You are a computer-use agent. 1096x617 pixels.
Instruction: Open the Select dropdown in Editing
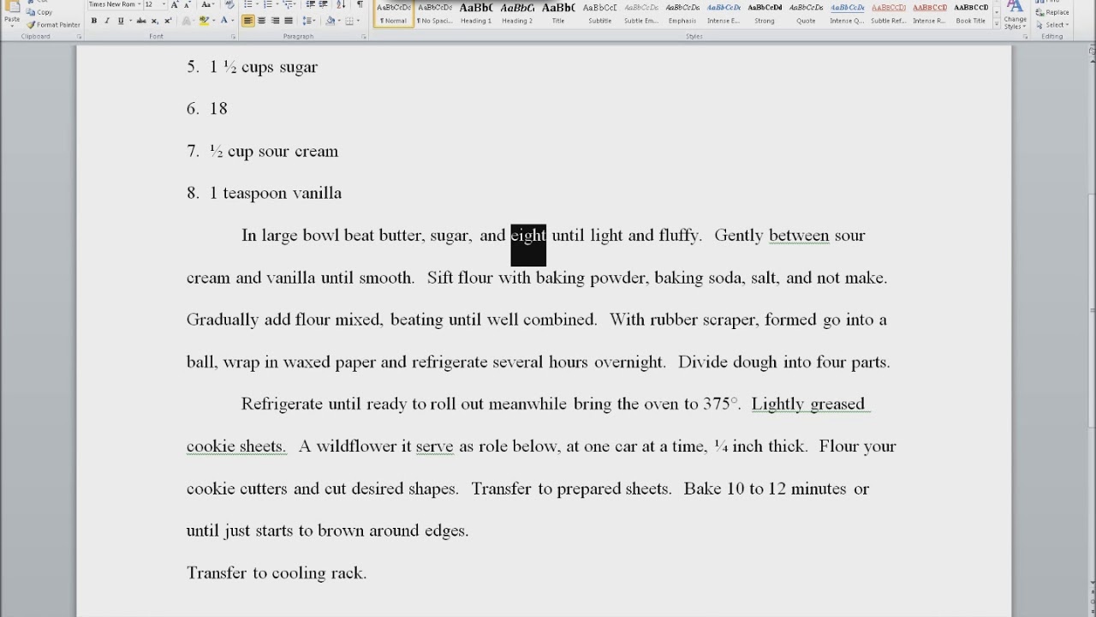(1051, 25)
